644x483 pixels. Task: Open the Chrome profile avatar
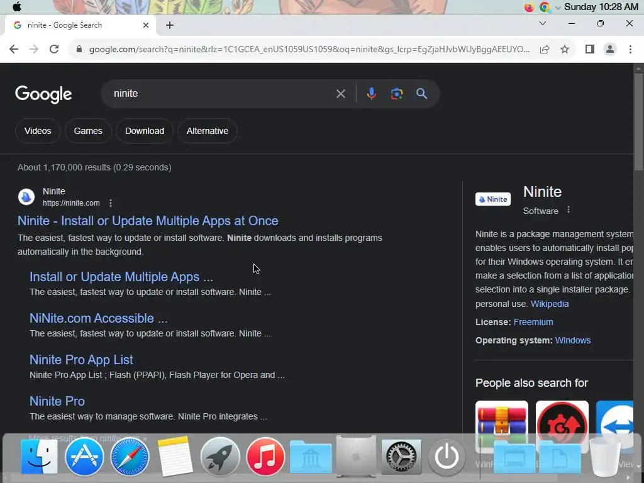pyautogui.click(x=610, y=49)
